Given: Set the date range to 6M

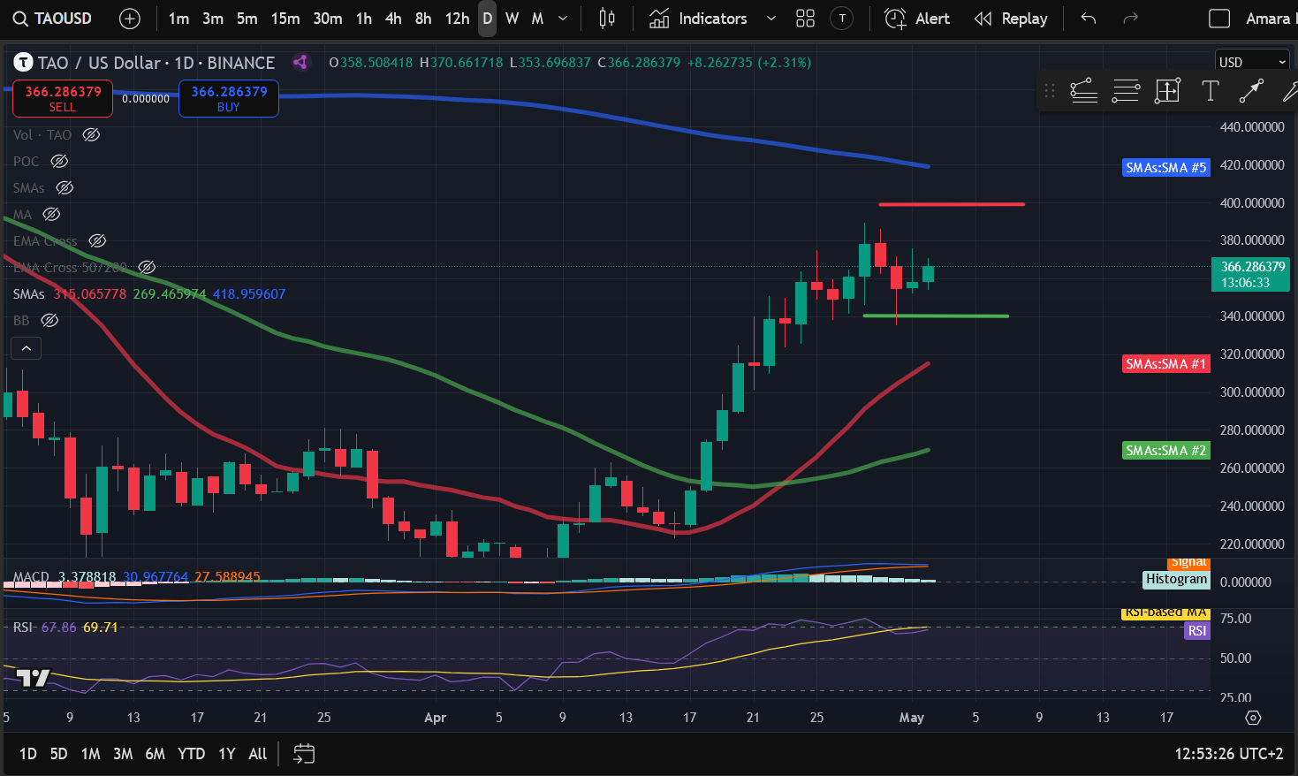Looking at the screenshot, I should click(155, 754).
